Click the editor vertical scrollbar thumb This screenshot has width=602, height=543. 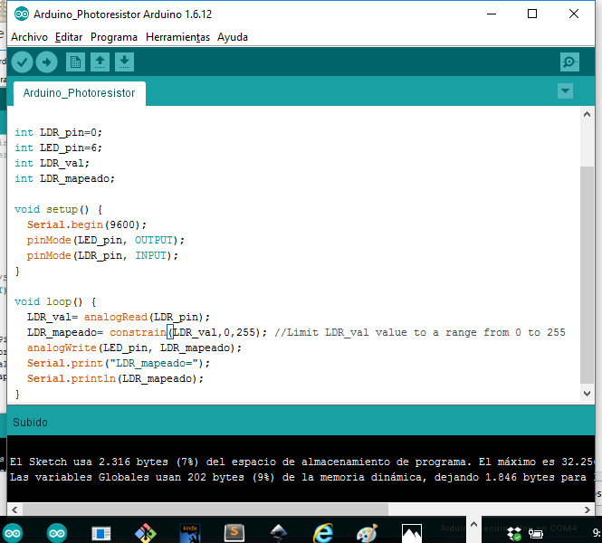coord(587,275)
